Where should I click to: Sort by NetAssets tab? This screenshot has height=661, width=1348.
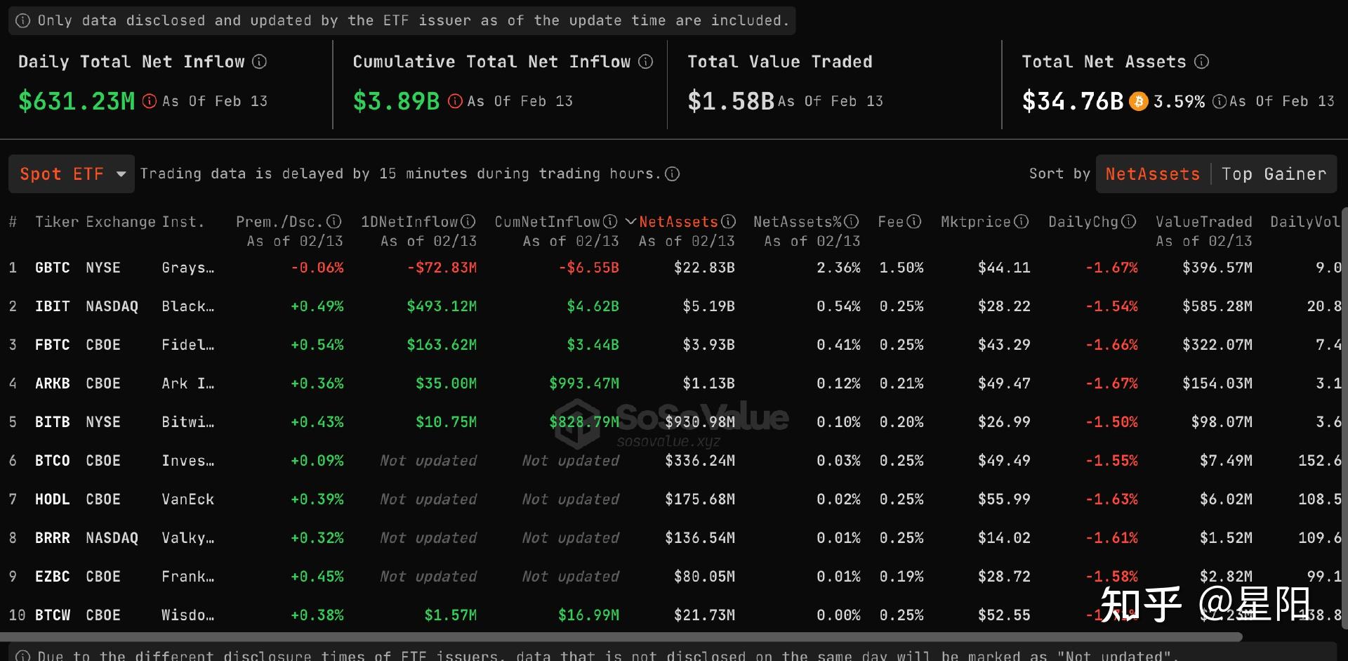(x=1153, y=174)
